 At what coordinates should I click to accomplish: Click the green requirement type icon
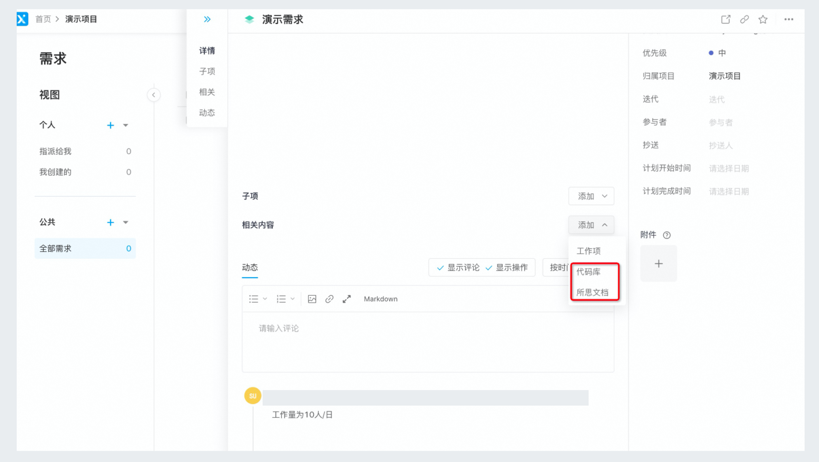pyautogui.click(x=250, y=19)
